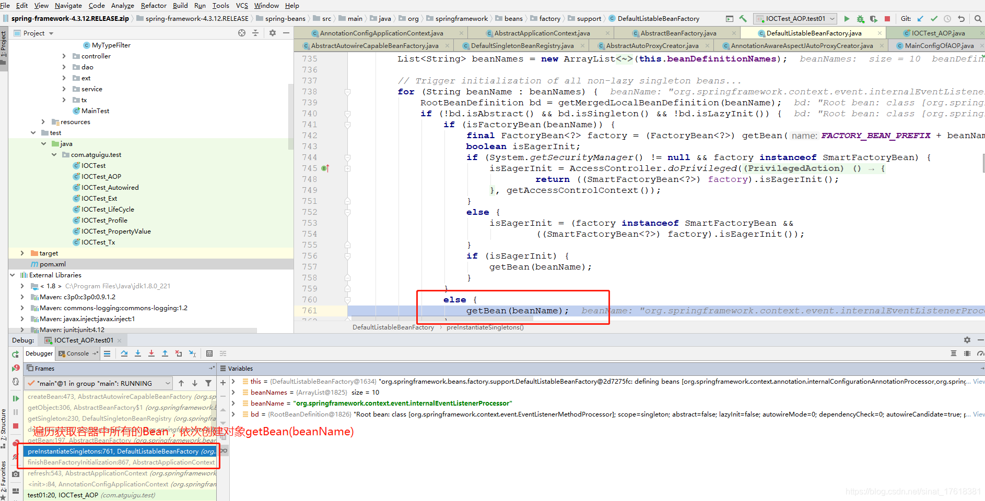Click Force Step Into red arrow
Image resolution: width=985 pixels, height=501 pixels.
tap(151, 353)
